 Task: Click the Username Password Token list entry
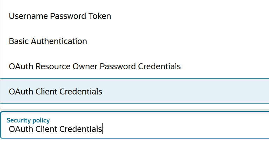[x=60, y=16]
